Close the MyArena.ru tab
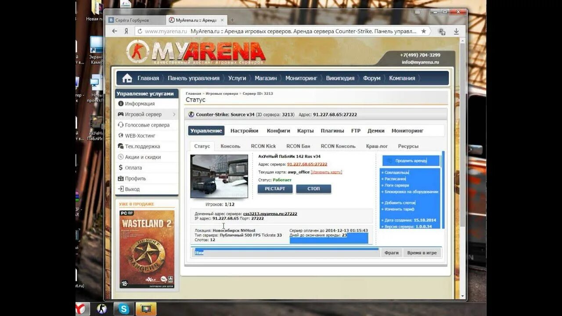Viewport: 562px width, 316px height. pyautogui.click(x=222, y=20)
